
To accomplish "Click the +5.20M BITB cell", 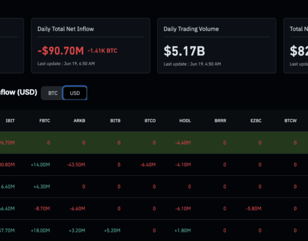I will pyautogui.click(x=112, y=230).
